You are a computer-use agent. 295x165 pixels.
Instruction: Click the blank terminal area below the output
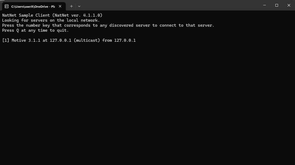coord(147,106)
